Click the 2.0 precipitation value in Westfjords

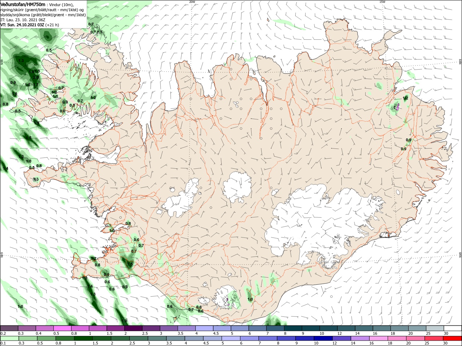click(35, 77)
